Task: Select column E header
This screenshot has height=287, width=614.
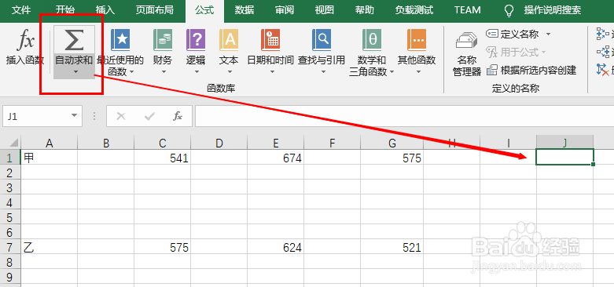Action: 276,143
